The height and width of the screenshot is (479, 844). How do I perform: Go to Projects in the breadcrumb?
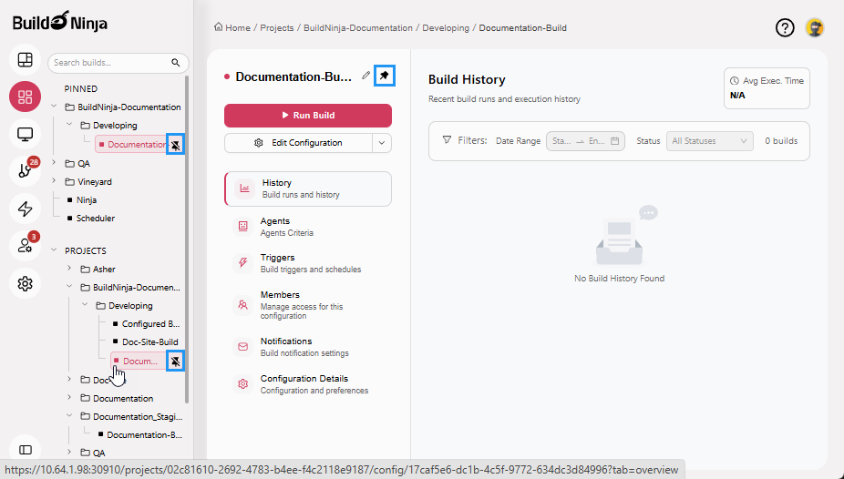tap(276, 28)
